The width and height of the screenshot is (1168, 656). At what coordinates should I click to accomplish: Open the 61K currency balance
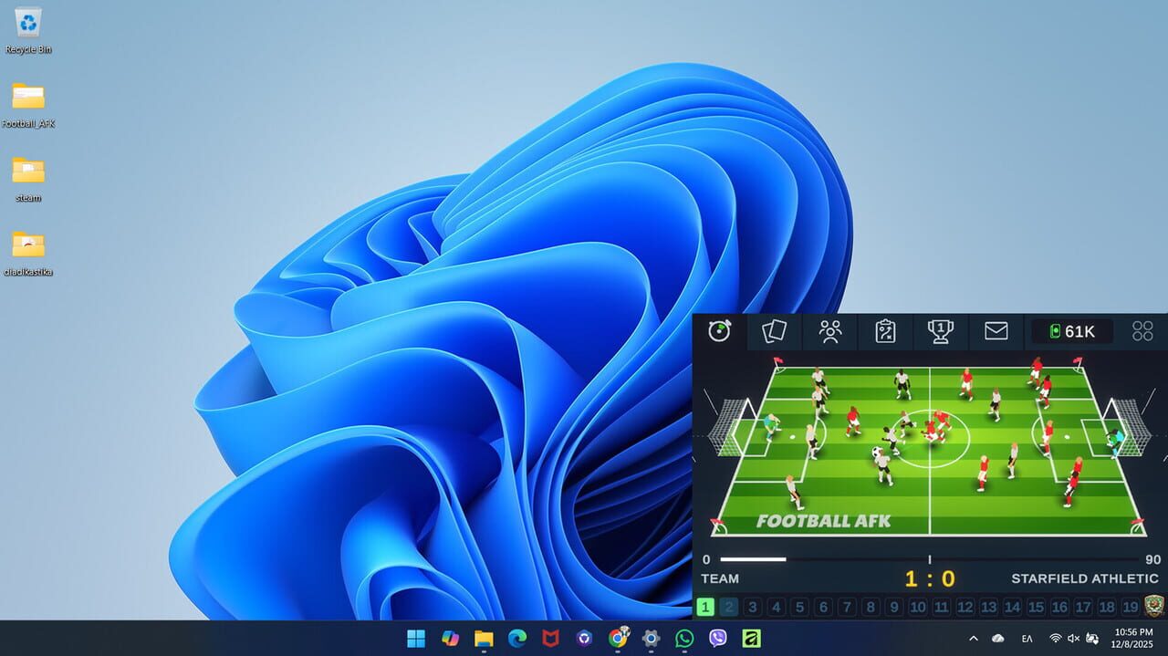point(1072,331)
